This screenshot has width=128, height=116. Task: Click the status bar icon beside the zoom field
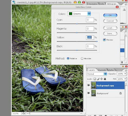point(24,113)
